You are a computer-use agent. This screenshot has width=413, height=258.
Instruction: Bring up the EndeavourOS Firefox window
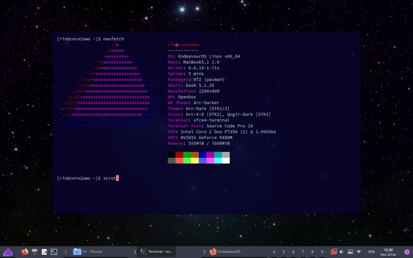(x=227, y=252)
